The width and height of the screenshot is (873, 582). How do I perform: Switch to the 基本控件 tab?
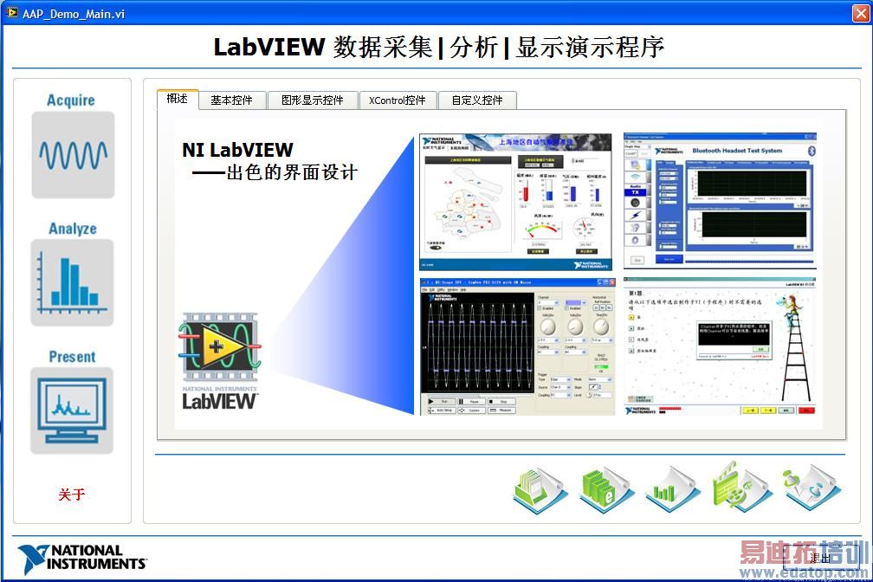(231, 100)
